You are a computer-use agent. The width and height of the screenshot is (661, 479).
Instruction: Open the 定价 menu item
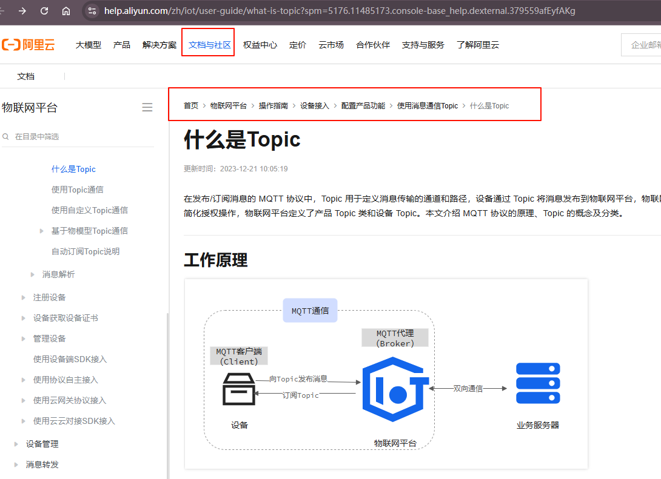298,45
